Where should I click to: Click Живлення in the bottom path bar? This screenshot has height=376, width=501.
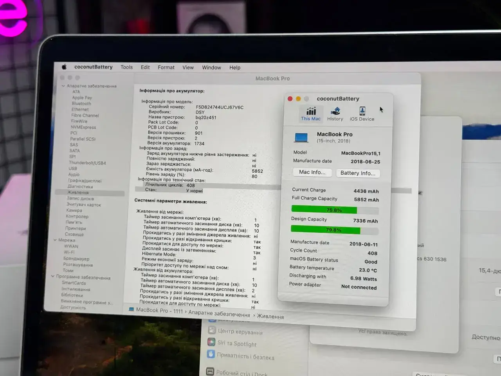pos(270,316)
